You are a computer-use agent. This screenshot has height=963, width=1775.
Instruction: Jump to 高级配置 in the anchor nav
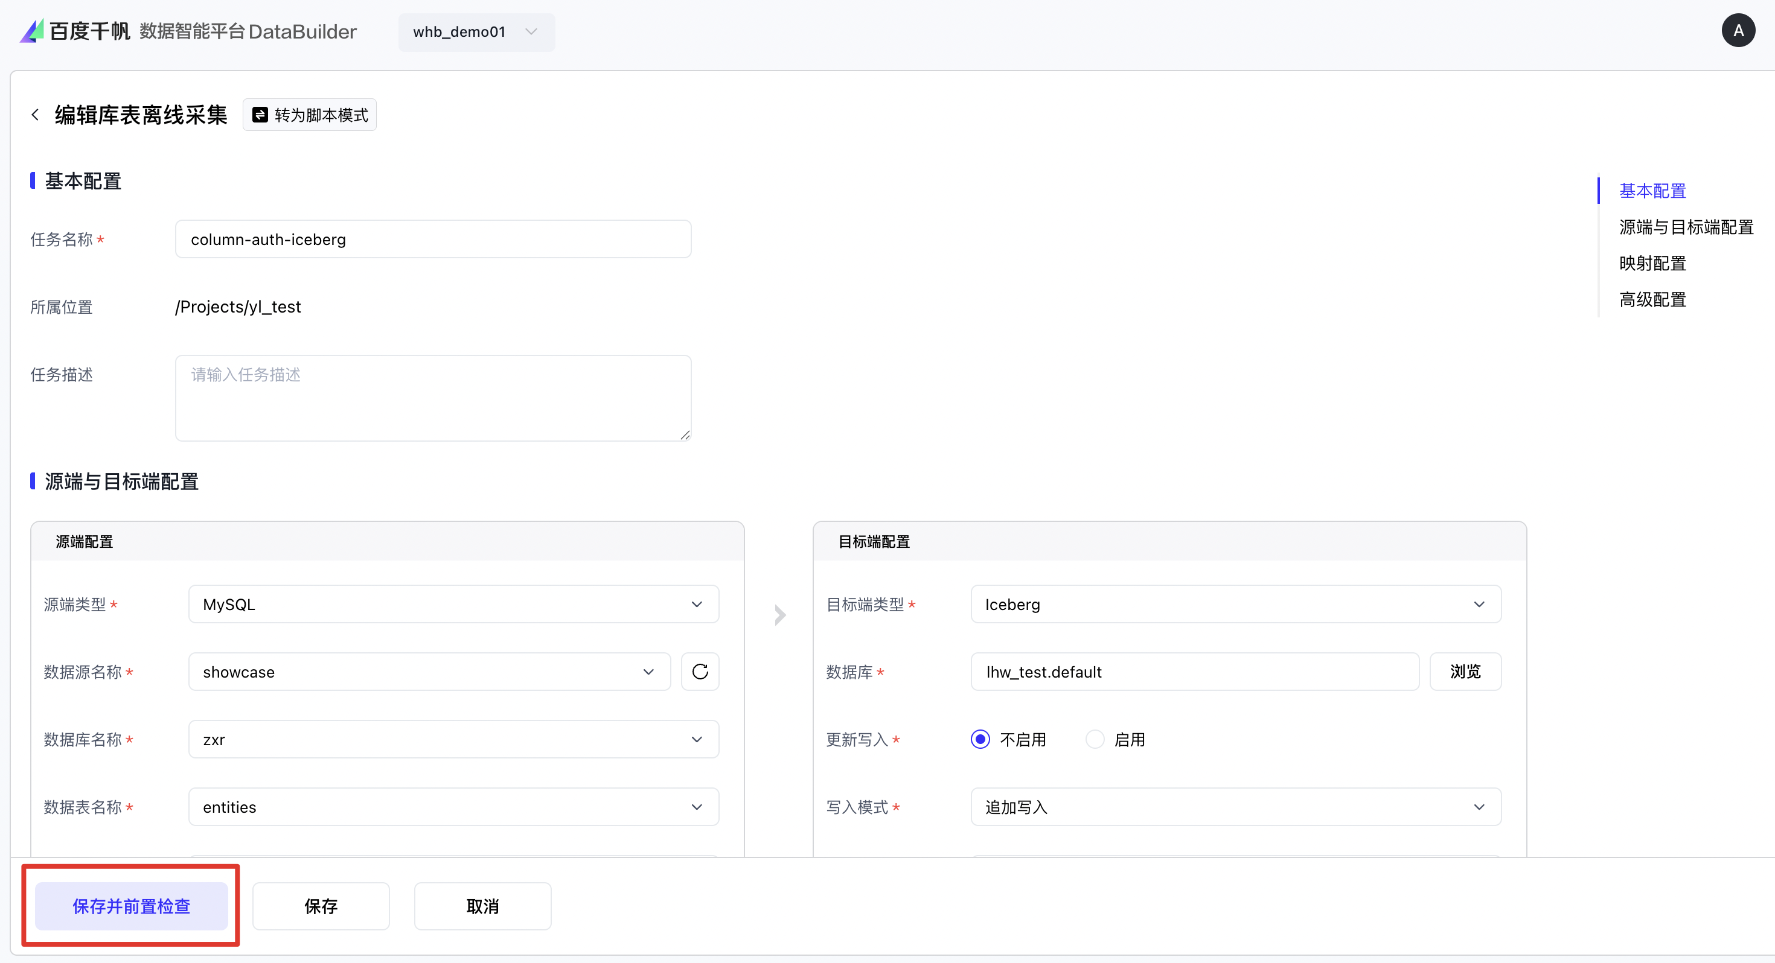[x=1652, y=300]
